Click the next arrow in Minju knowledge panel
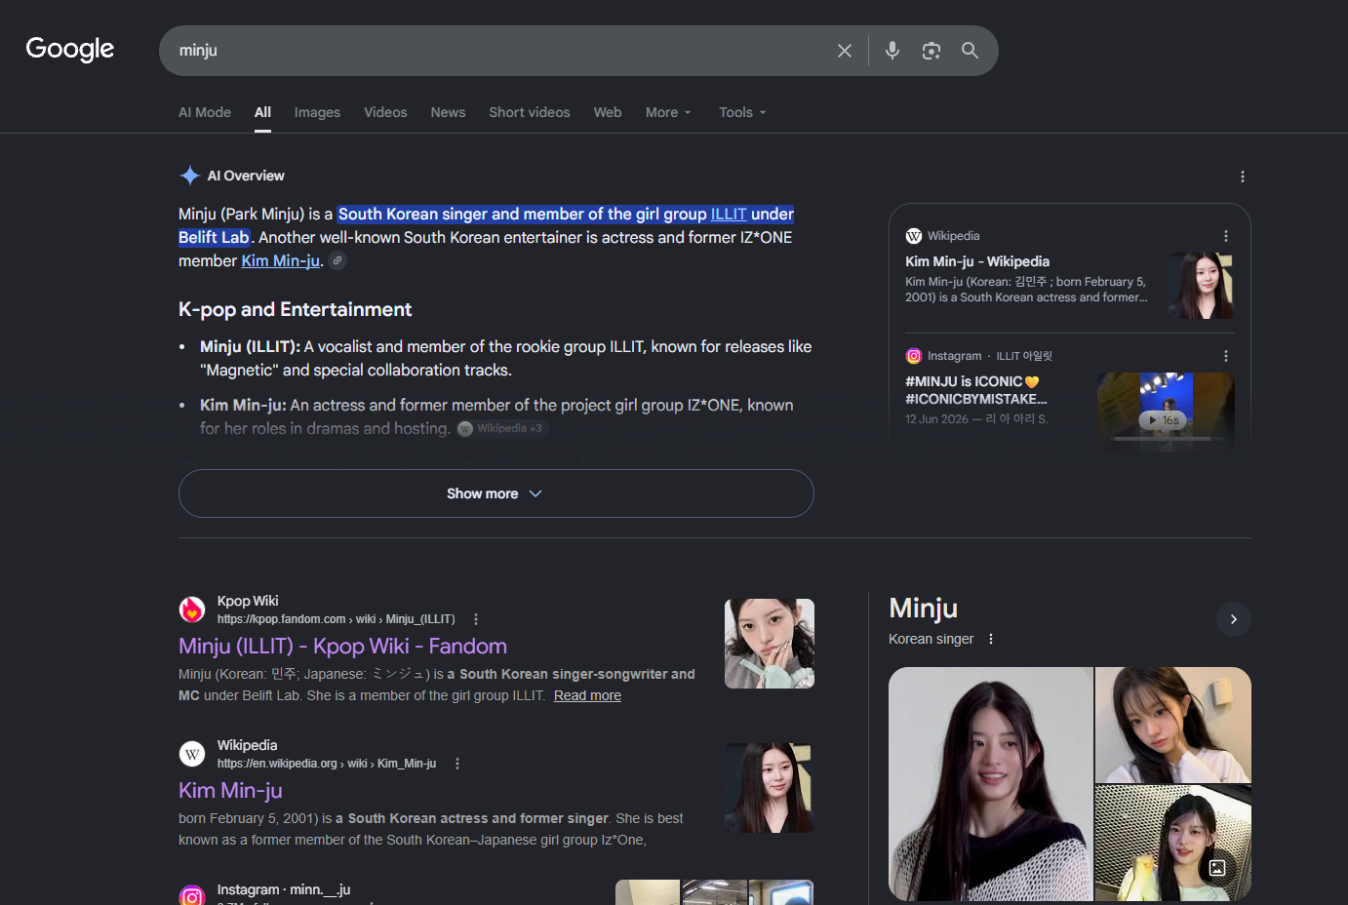The width and height of the screenshot is (1348, 905). pyautogui.click(x=1234, y=619)
